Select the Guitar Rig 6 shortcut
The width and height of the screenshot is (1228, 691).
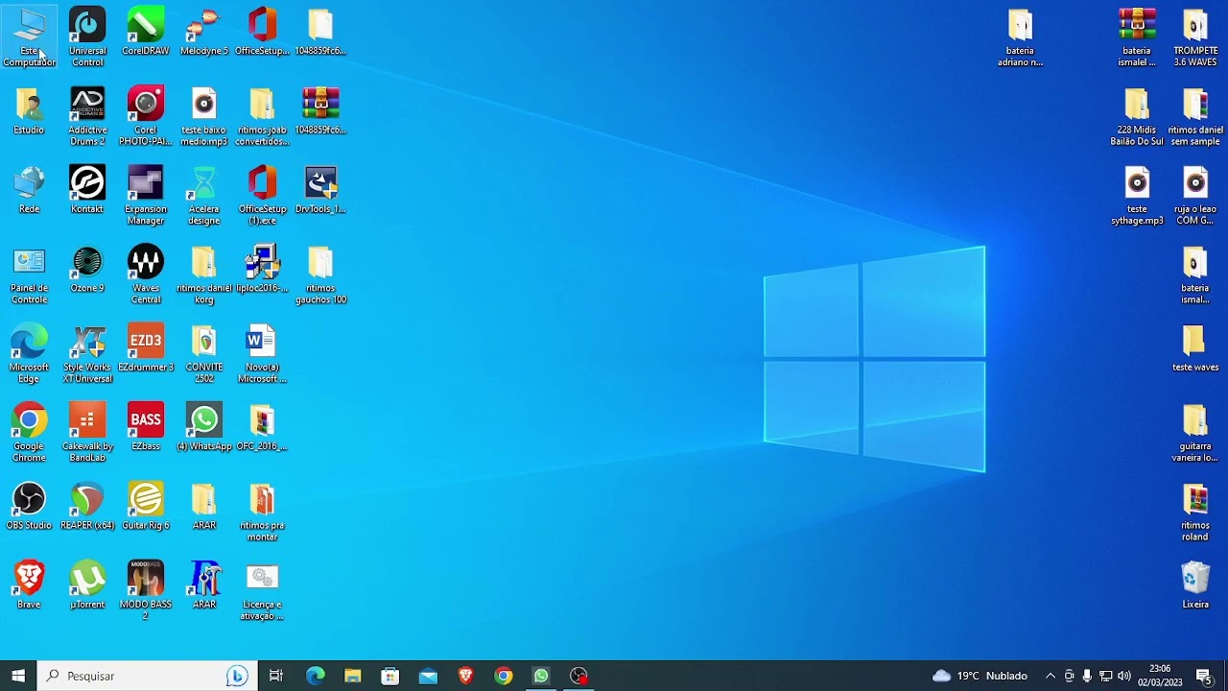146,507
